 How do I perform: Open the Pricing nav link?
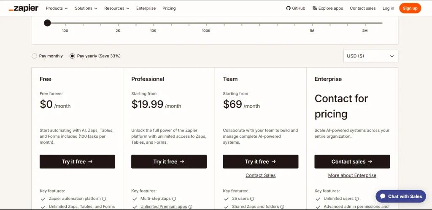pyautogui.click(x=169, y=8)
